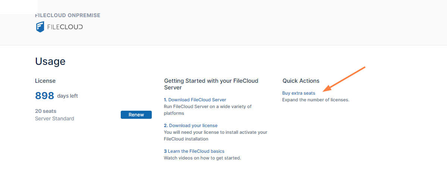The width and height of the screenshot is (447, 177).
Task: Open the Download FileCloud Server link
Action: [x=197, y=100]
